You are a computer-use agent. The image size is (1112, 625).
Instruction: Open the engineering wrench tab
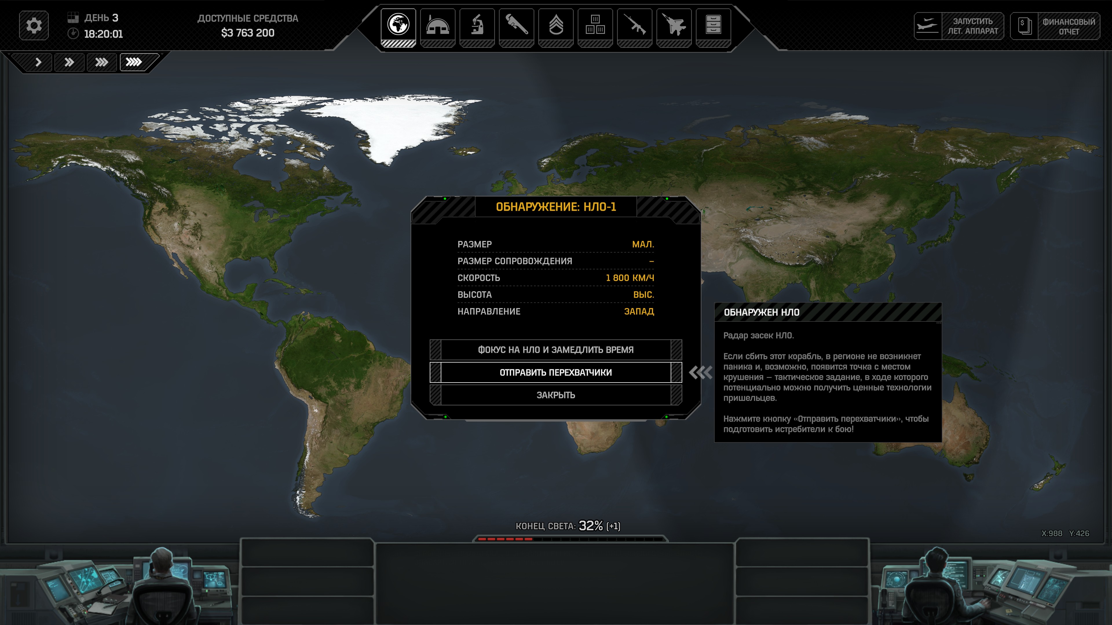[x=516, y=25]
